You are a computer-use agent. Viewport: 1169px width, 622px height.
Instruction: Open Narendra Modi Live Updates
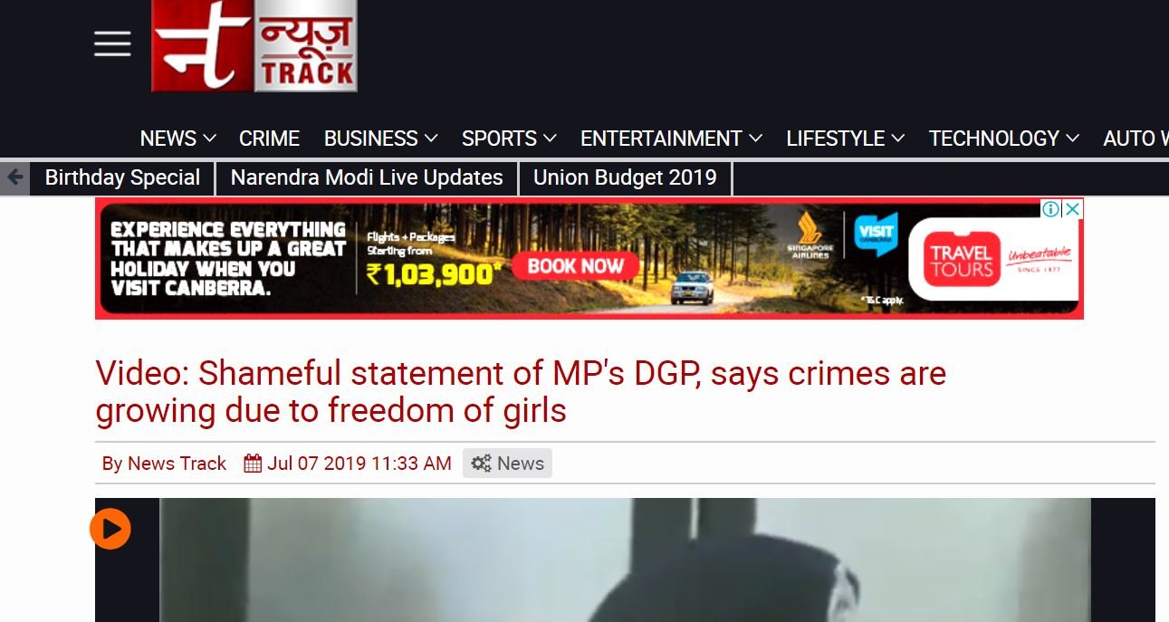tap(367, 177)
